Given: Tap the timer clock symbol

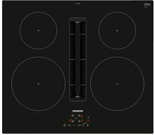Looking at the screenshot, I should tap(83, 125).
